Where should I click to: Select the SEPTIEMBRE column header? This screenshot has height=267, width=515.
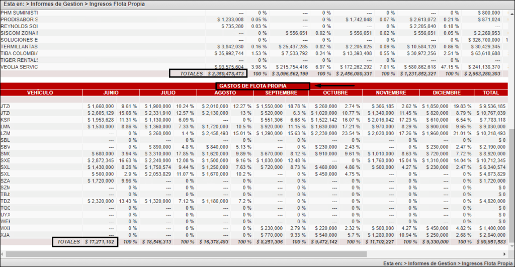(x=282, y=93)
